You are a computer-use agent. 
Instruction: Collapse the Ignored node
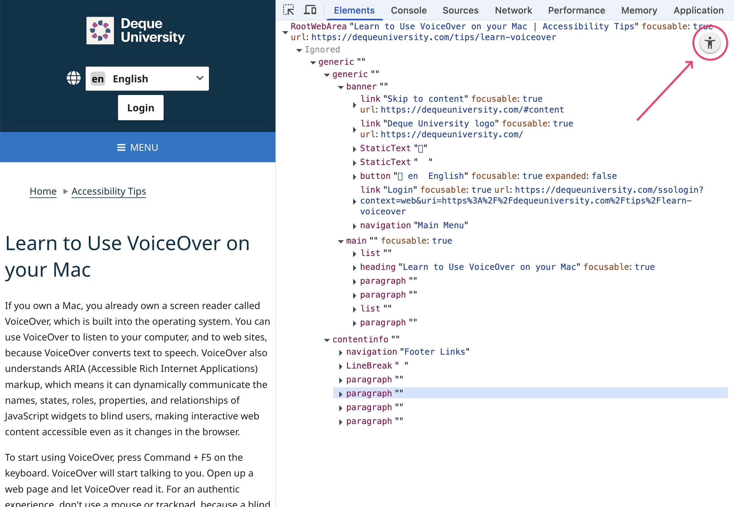[x=299, y=50]
